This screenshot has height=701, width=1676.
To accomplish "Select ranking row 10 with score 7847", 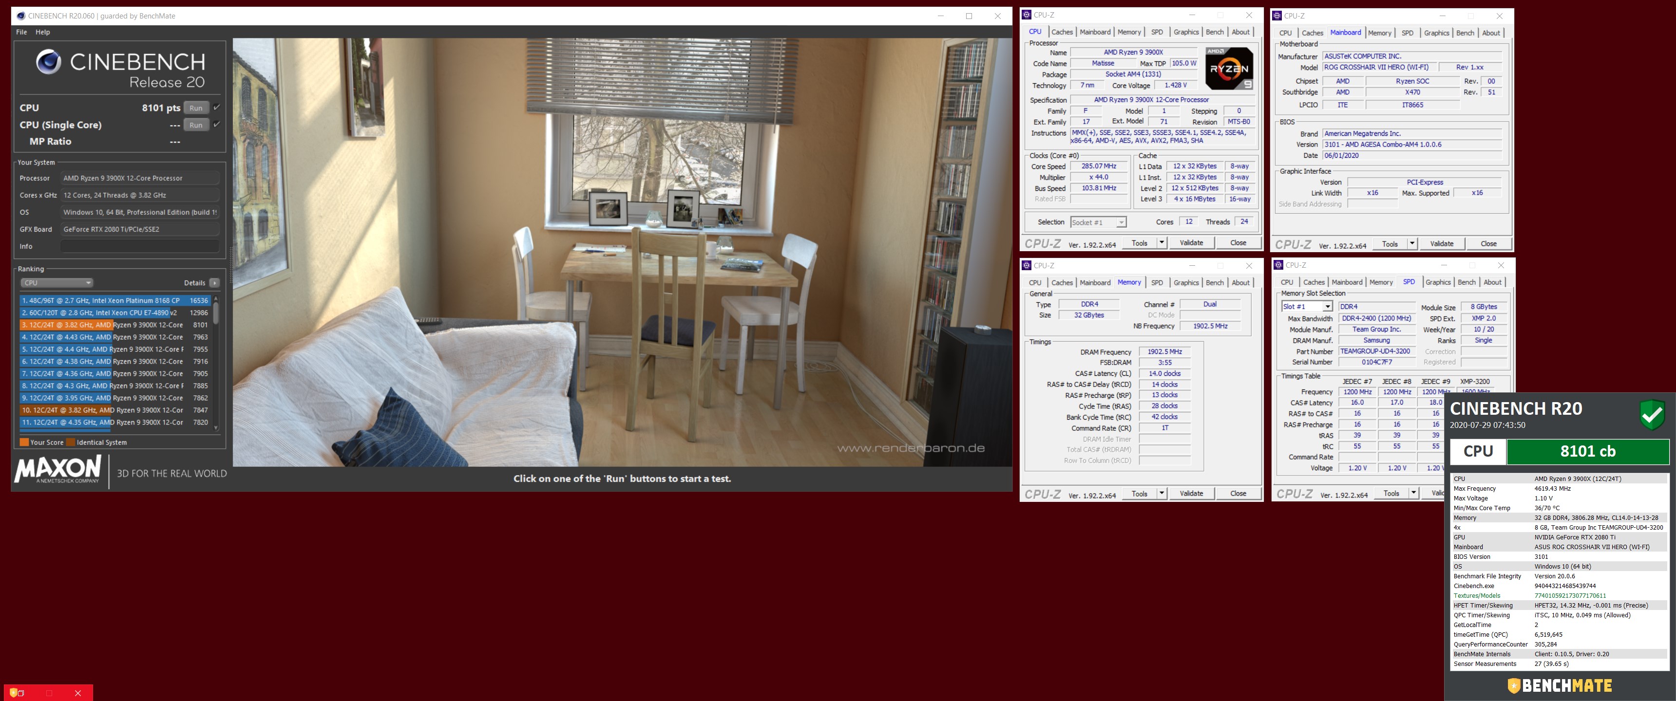I will tap(115, 410).
